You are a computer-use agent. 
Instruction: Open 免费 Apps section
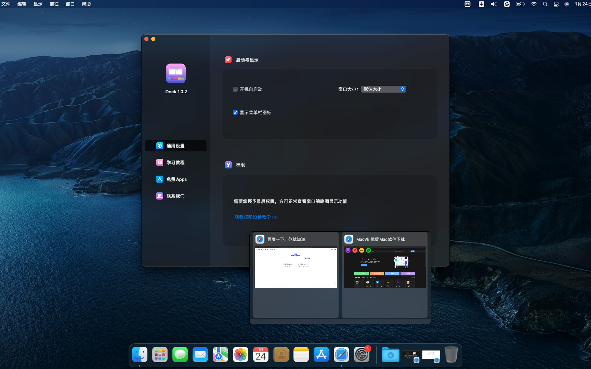(176, 179)
